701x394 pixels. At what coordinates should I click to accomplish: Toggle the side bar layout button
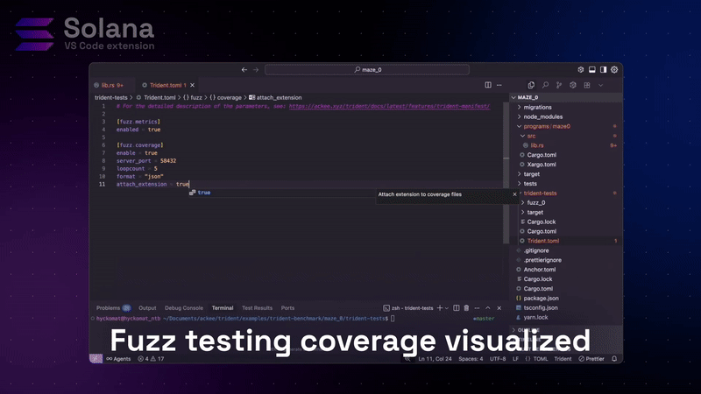coord(603,69)
